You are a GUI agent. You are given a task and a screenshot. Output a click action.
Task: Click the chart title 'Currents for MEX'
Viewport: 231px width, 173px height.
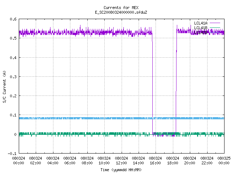coord(121,8)
